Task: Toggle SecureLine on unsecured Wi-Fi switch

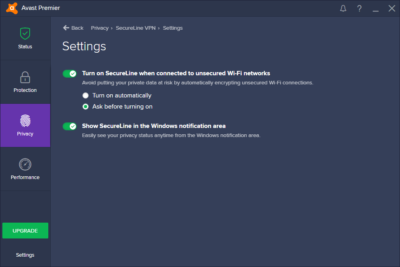Action: 70,74
